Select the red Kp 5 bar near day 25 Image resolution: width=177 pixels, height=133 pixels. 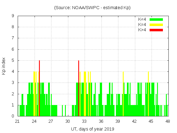[39, 88]
